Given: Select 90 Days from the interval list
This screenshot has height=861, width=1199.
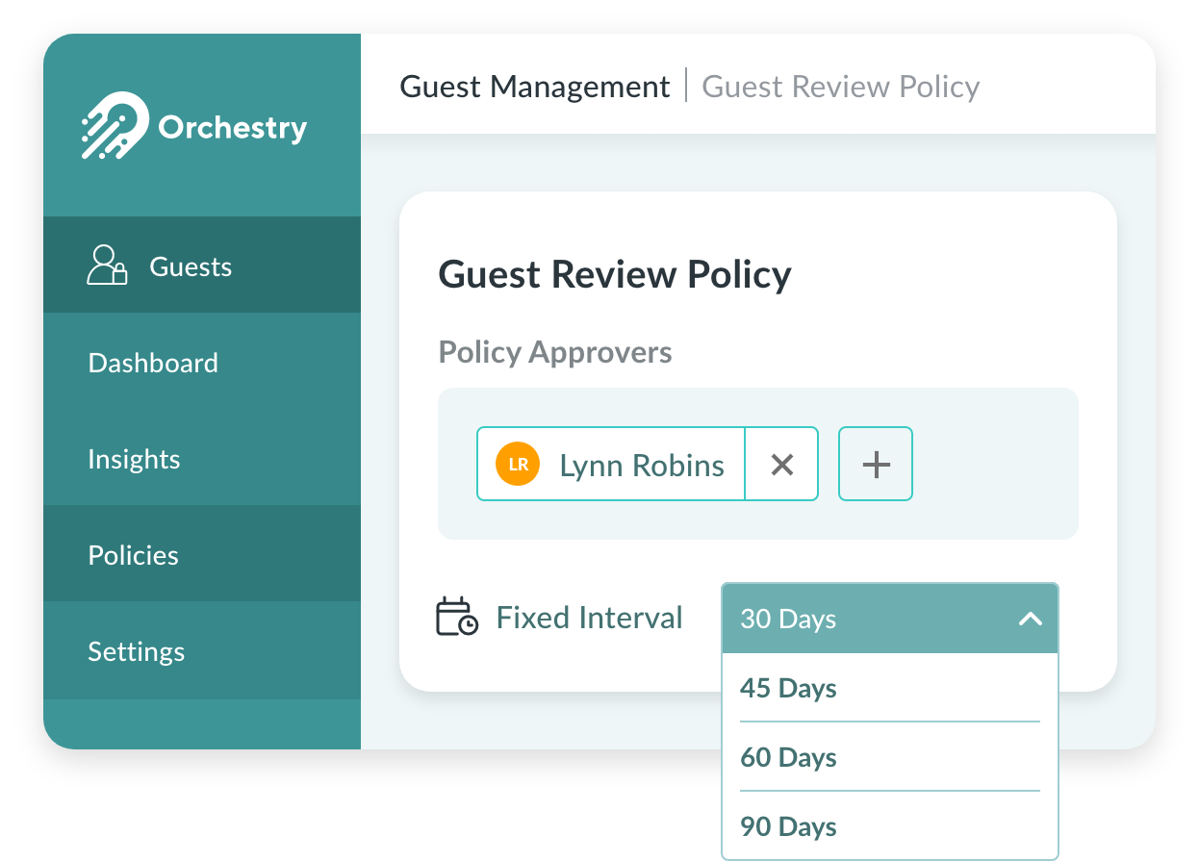Looking at the screenshot, I should click(788, 826).
